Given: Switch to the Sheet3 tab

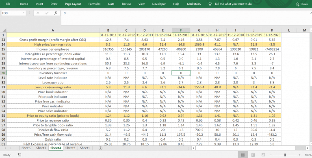Looking at the screenshot, I should coord(41,148).
